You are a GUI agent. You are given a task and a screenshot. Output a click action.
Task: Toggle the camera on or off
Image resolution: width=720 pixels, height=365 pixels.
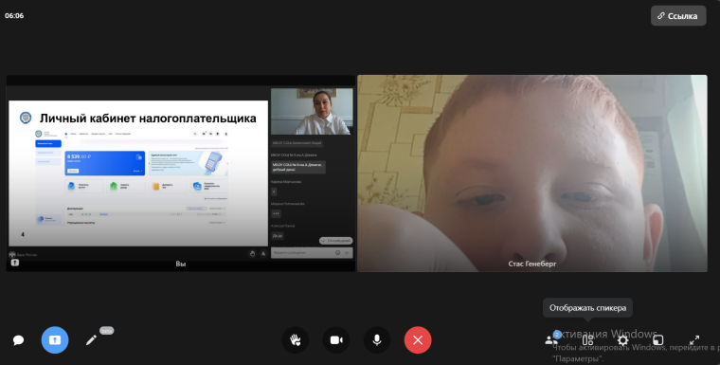[336, 340]
